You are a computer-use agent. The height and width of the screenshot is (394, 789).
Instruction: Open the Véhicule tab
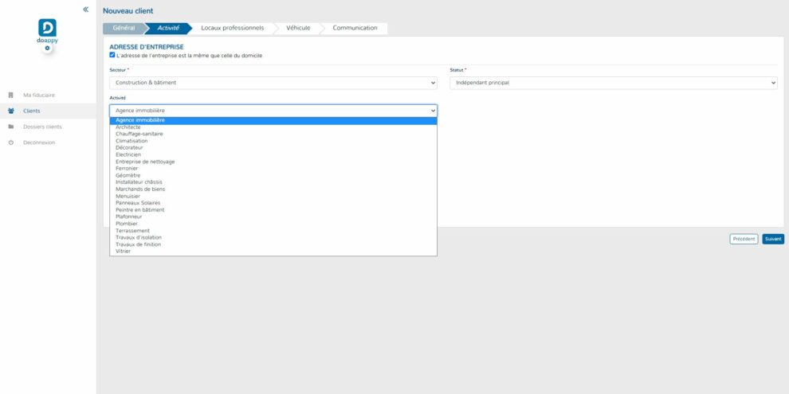298,28
